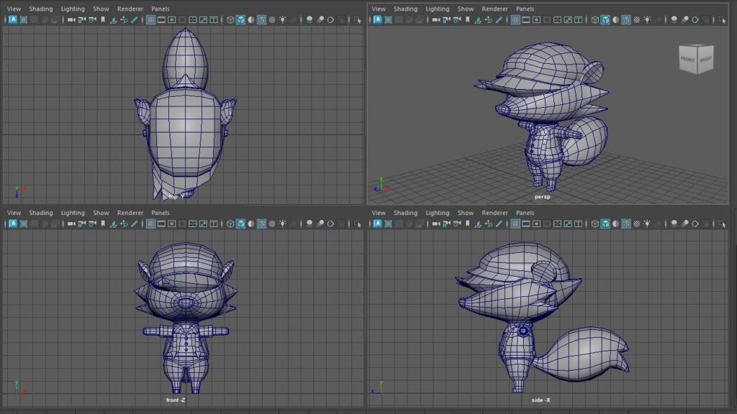Select Wireframe display in the side panel
Image resolution: width=737 pixels, height=414 pixels.
595,224
